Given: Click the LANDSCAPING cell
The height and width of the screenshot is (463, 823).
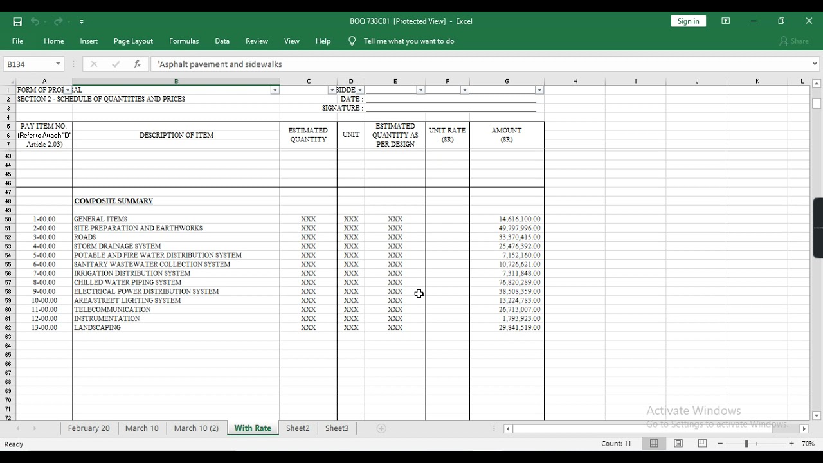Looking at the screenshot, I should coord(176,327).
